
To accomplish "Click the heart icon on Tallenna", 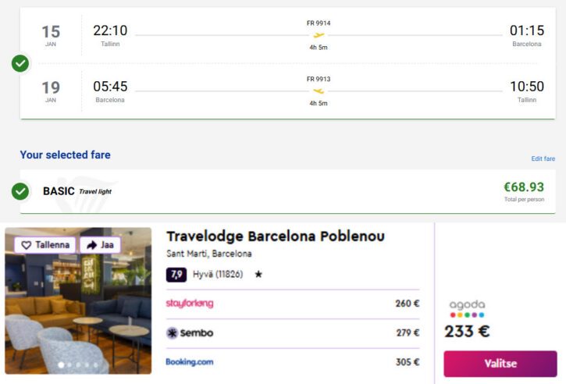I will coord(27,245).
